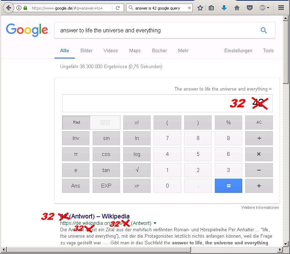290x254 pixels.
Task: Click the e constant key
Action: click(76, 170)
